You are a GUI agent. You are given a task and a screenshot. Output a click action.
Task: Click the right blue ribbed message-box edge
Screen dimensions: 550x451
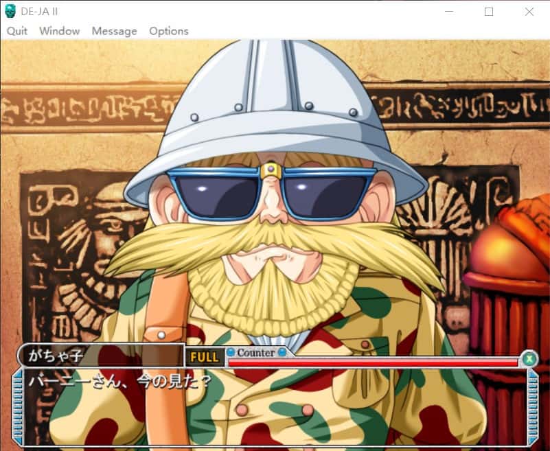tap(533, 408)
